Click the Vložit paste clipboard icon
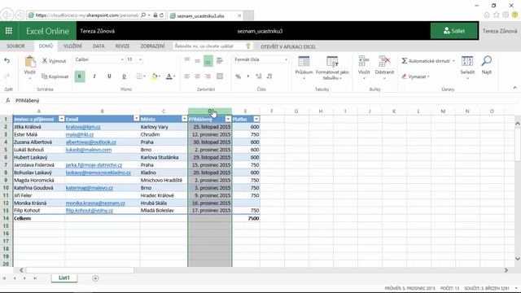The image size is (521, 293). click(30, 62)
